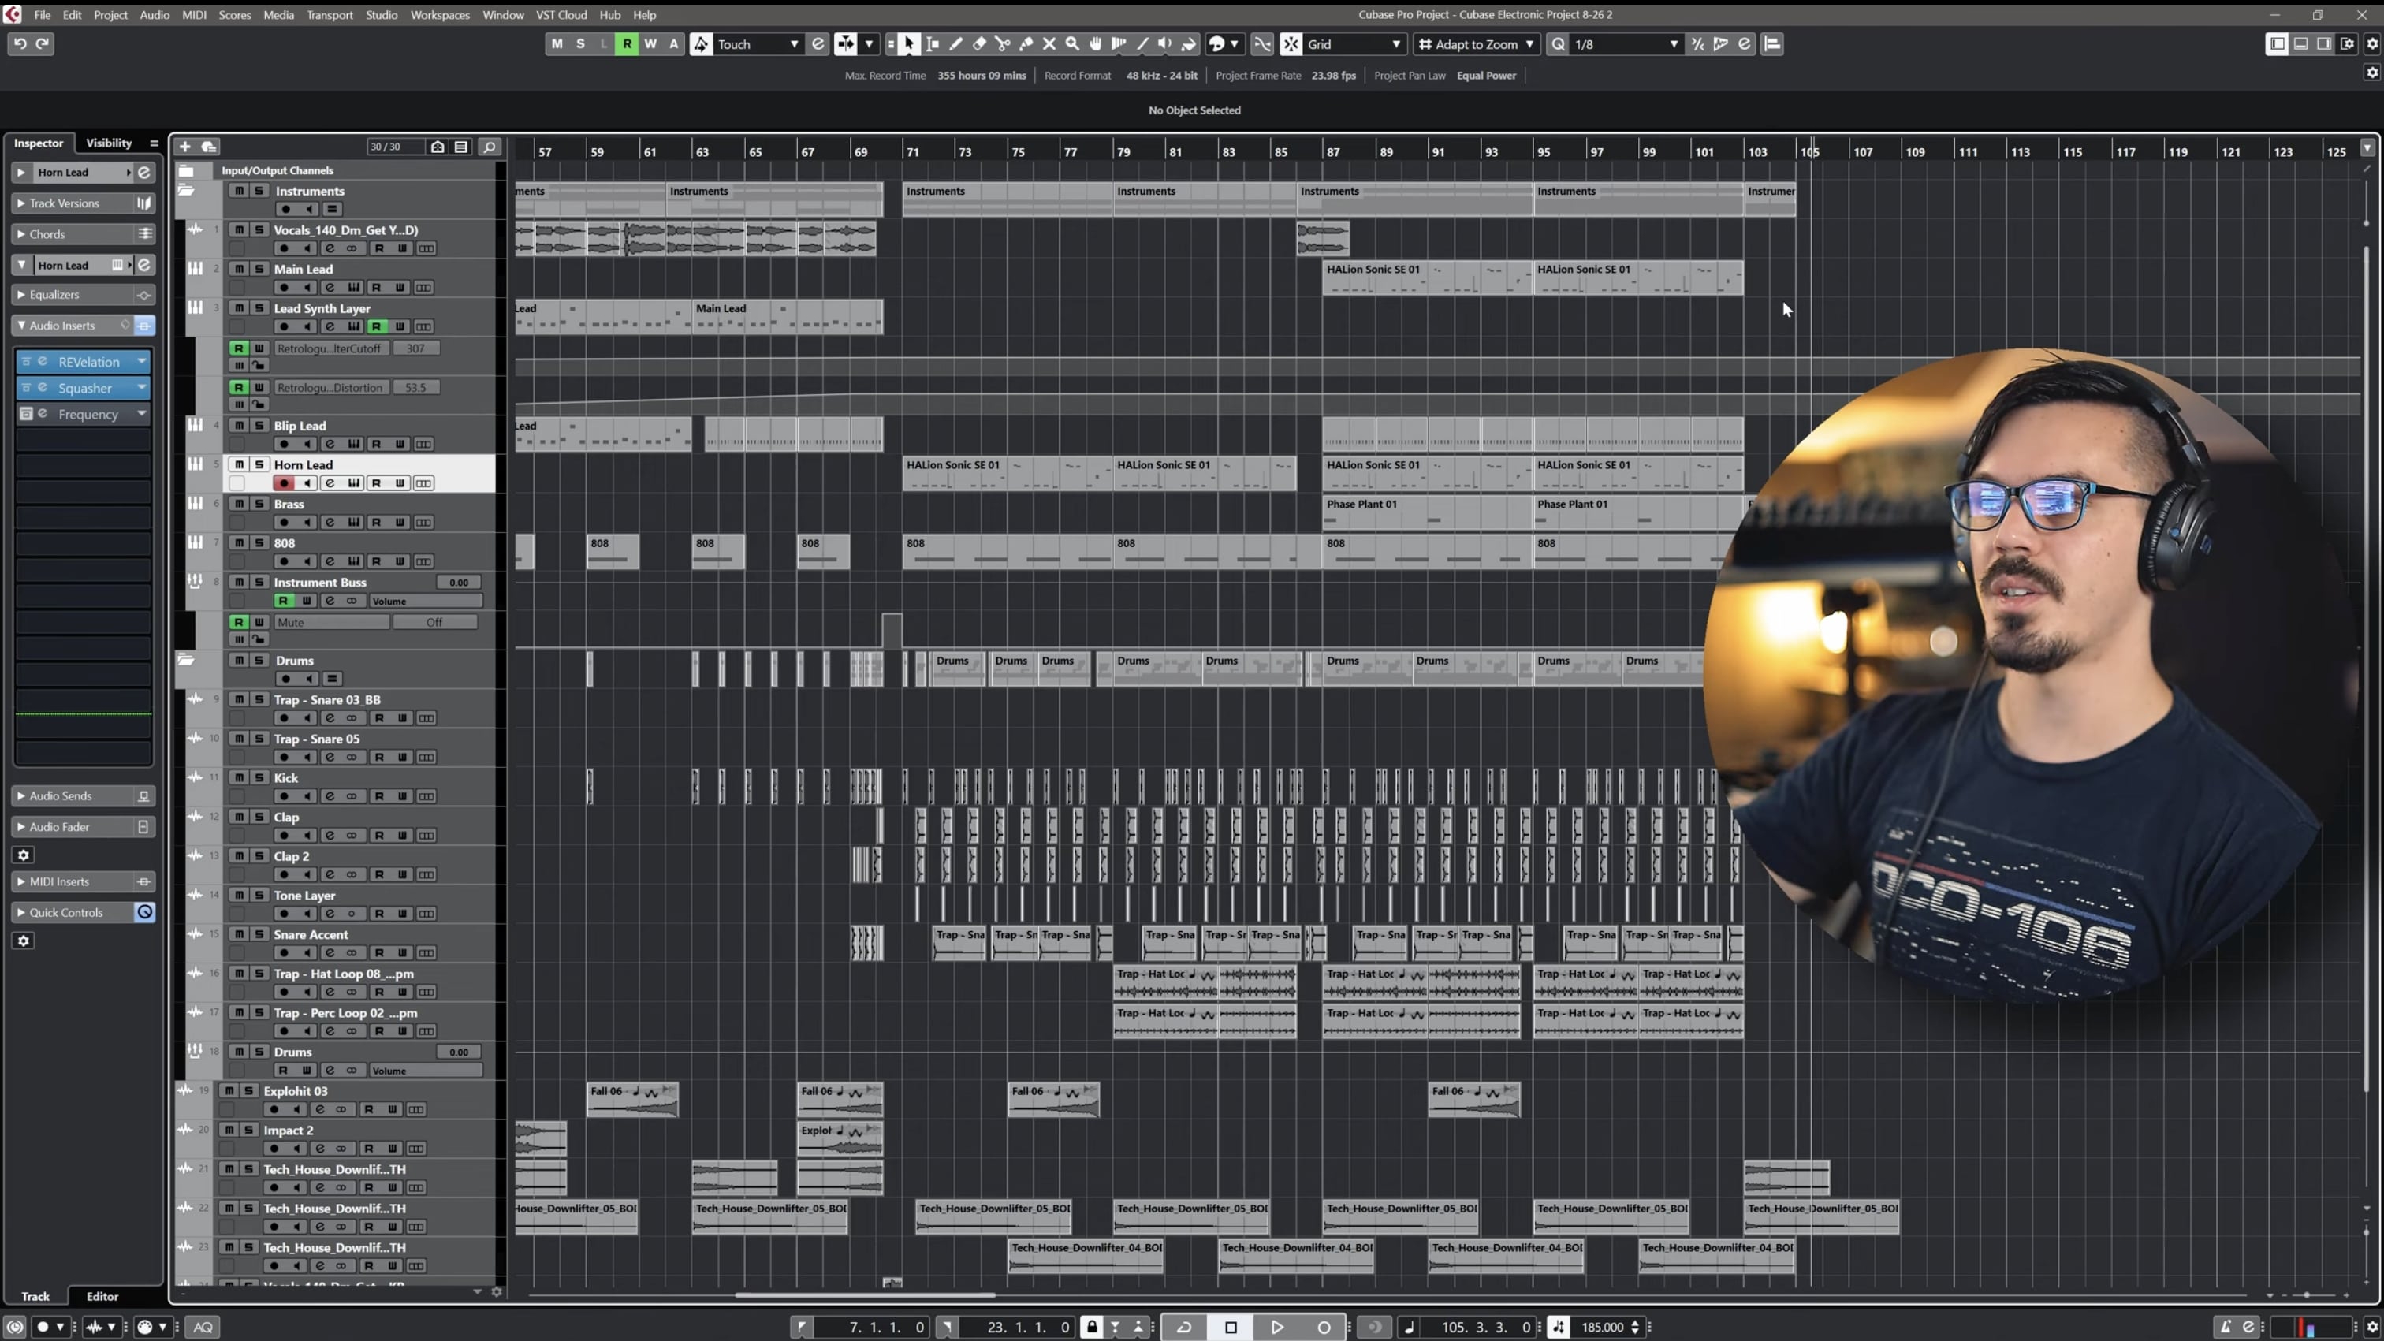The image size is (2384, 1341).
Task: Start playback with the Play button
Action: 1278,1326
